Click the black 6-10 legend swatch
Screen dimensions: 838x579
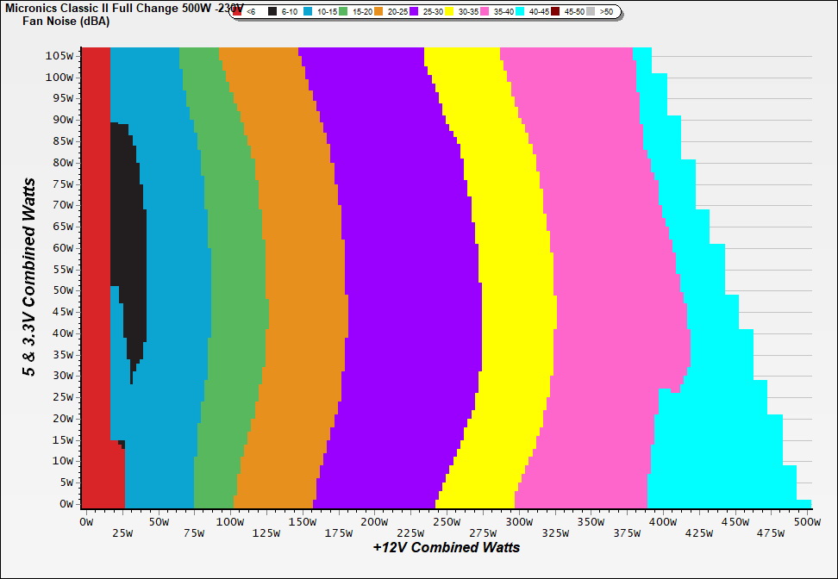pos(273,12)
